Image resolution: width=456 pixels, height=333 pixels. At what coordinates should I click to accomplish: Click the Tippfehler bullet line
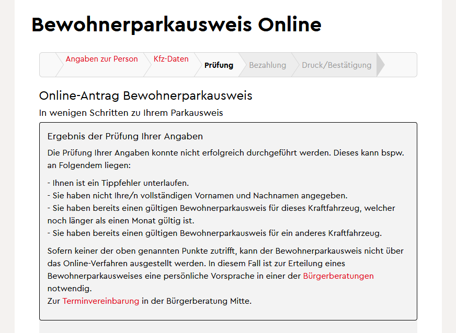click(118, 183)
